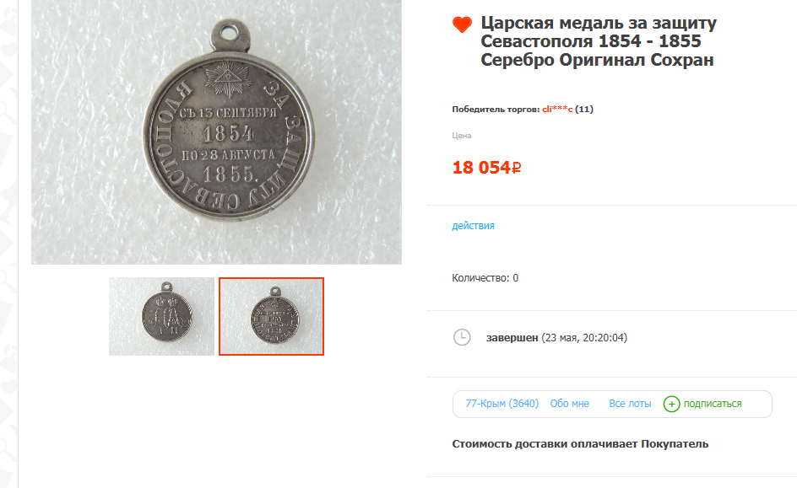797x488 pixels.
Task: Click the завершен auction end status
Action: tap(512, 338)
